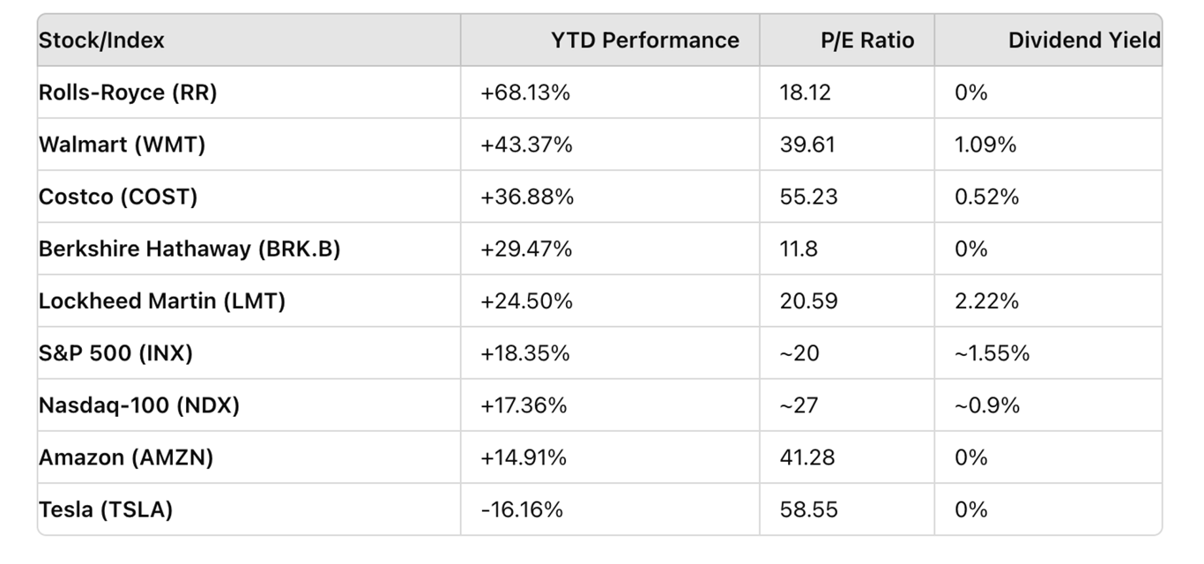This screenshot has width=1204, height=564.
Task: Select the Amazon (AMZN) cell
Action: (x=126, y=457)
